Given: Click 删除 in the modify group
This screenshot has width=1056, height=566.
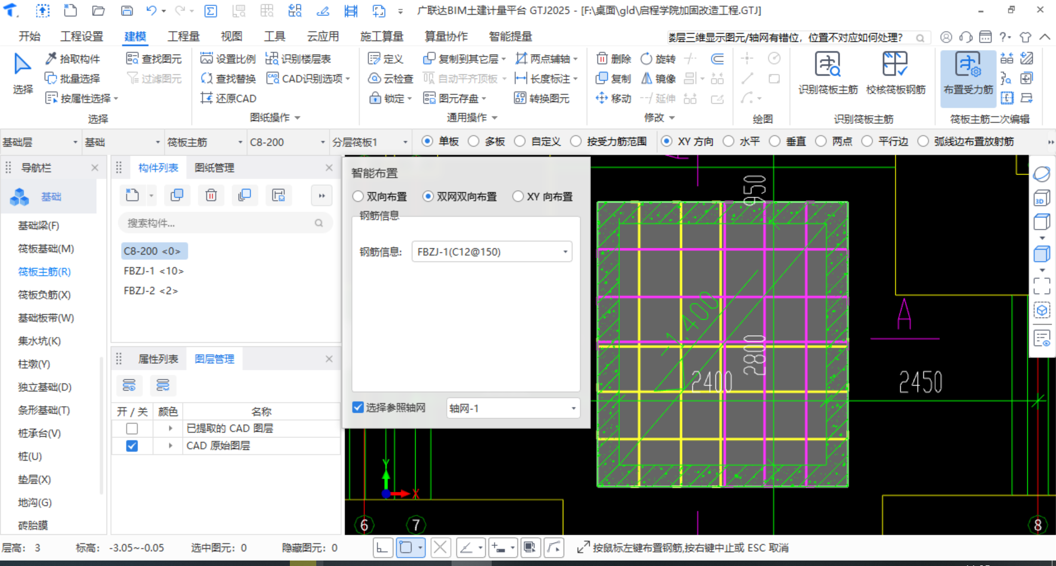Looking at the screenshot, I should [614, 59].
